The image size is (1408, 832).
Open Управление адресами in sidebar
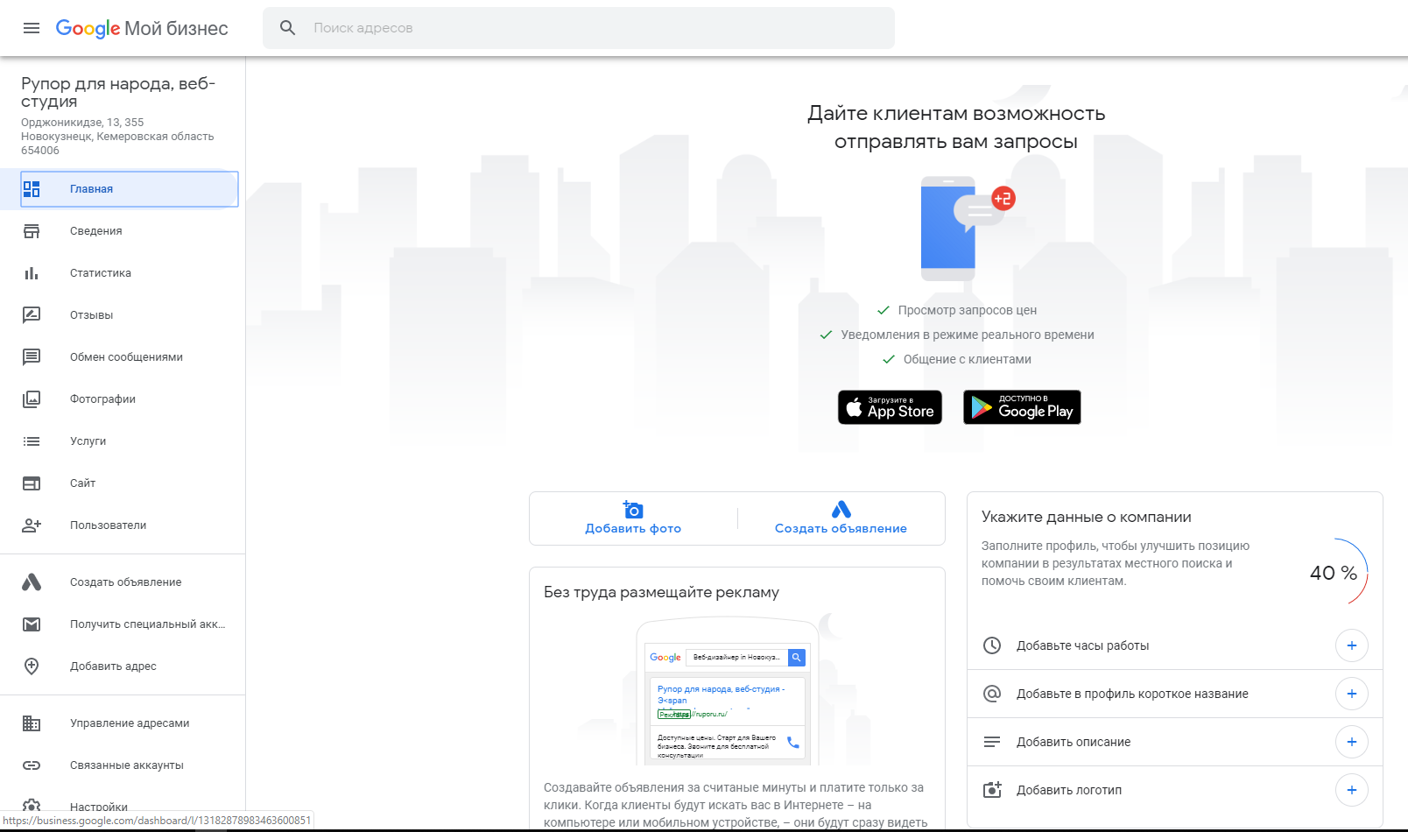tap(123, 723)
